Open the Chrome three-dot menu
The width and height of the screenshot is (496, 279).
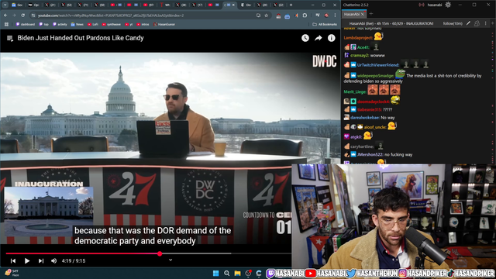336,15
